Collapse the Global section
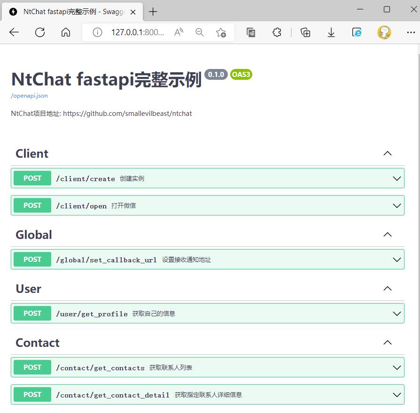 point(387,235)
